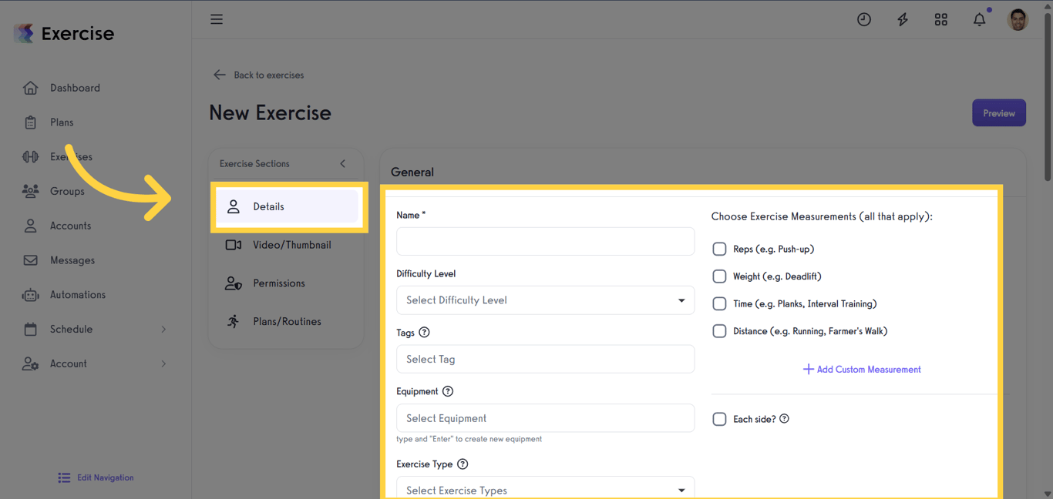Expand the Schedule menu chevron
The height and width of the screenshot is (499, 1053).
pyautogui.click(x=163, y=330)
